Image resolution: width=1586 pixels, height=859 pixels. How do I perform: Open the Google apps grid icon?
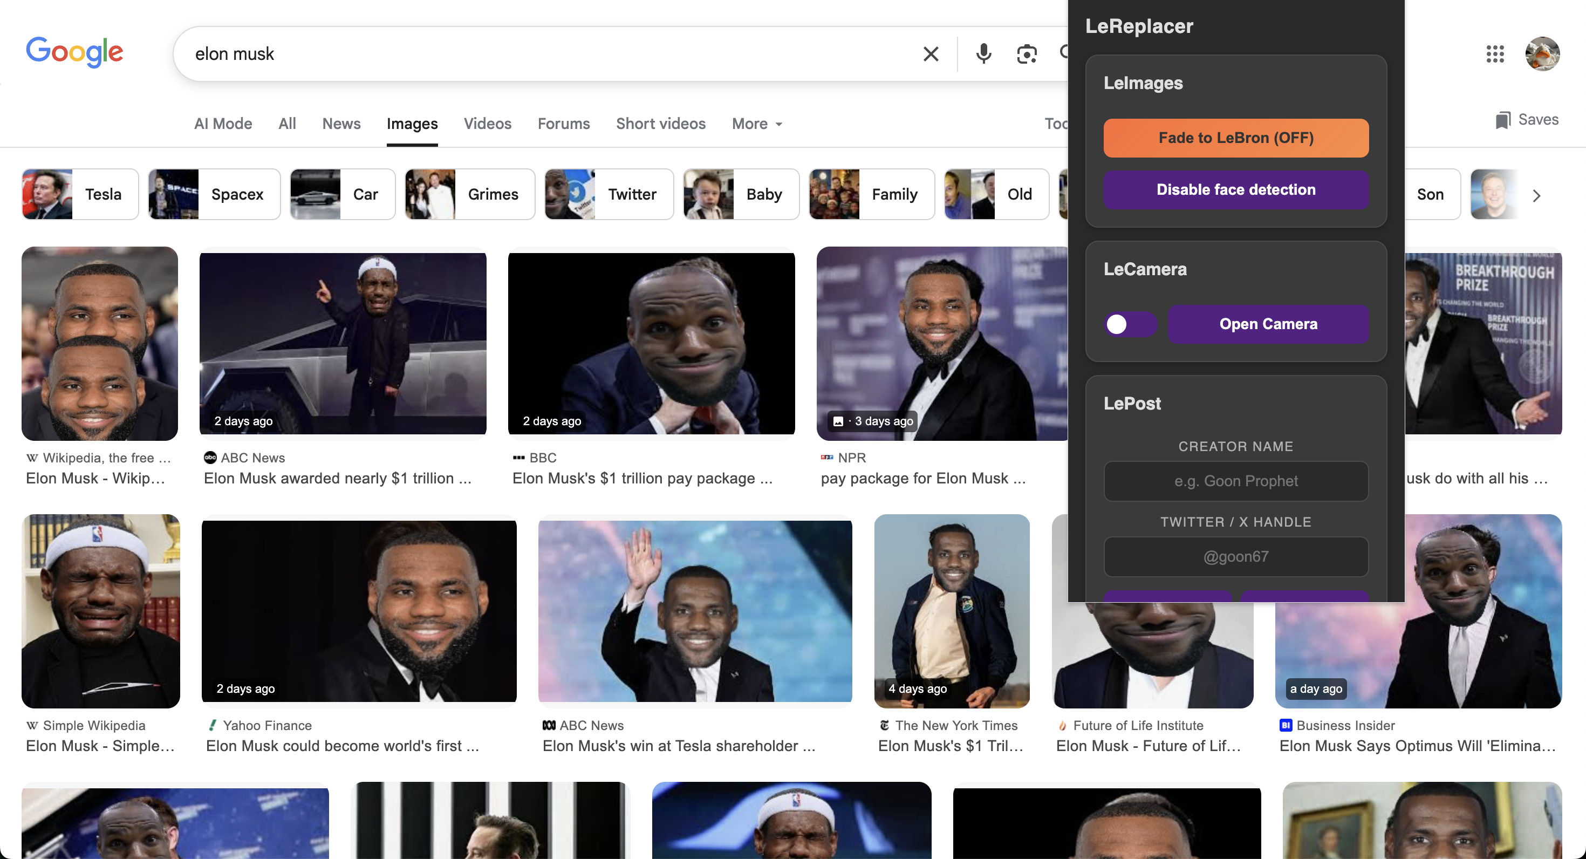(1494, 54)
